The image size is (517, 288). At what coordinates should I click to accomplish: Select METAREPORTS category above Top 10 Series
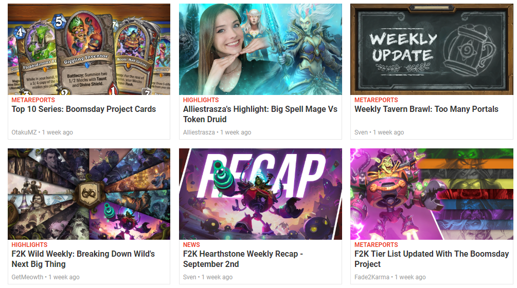point(33,100)
